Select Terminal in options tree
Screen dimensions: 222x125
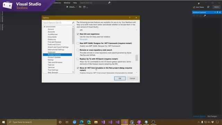coord(51,67)
